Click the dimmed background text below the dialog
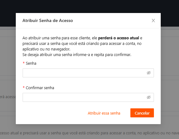Image resolution: width=179 pixels, height=139 pixels. tap(90, 133)
